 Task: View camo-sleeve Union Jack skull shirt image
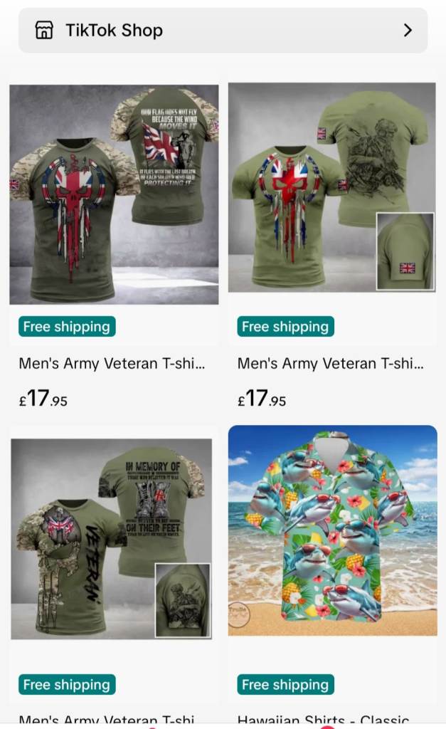click(114, 194)
